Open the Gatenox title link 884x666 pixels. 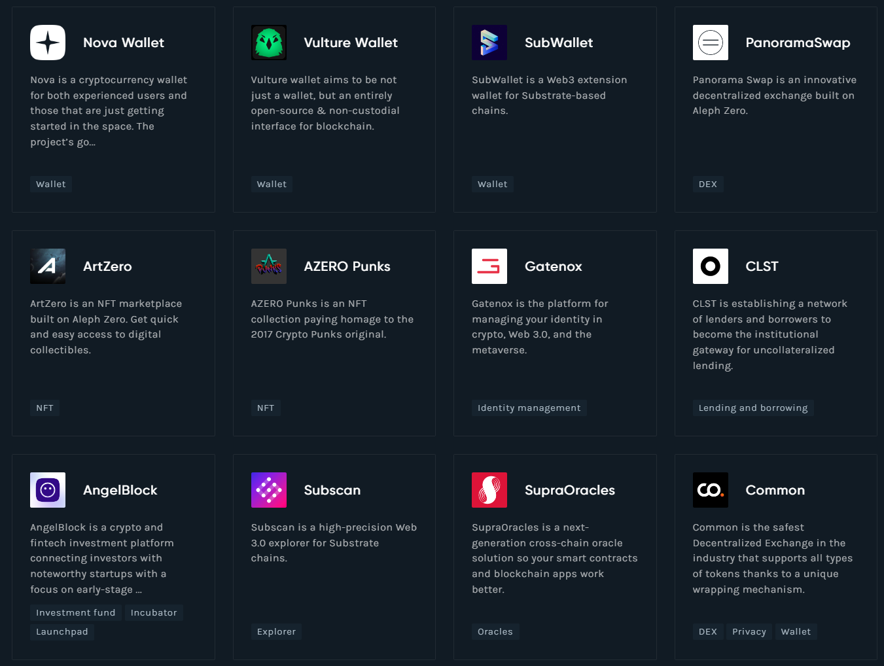click(553, 266)
